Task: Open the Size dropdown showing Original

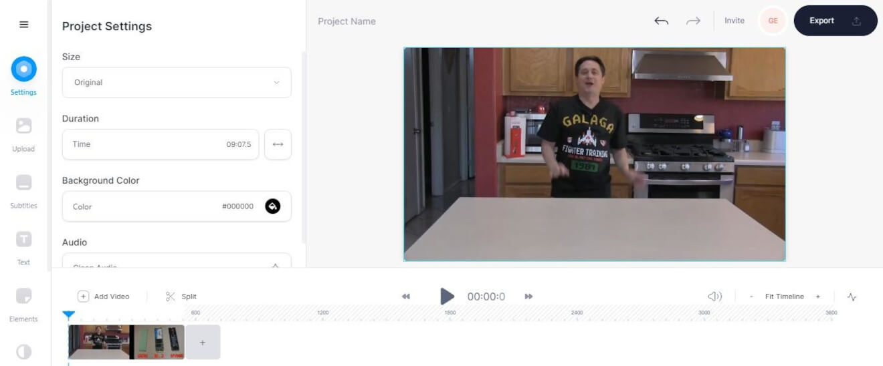Action: point(177,82)
